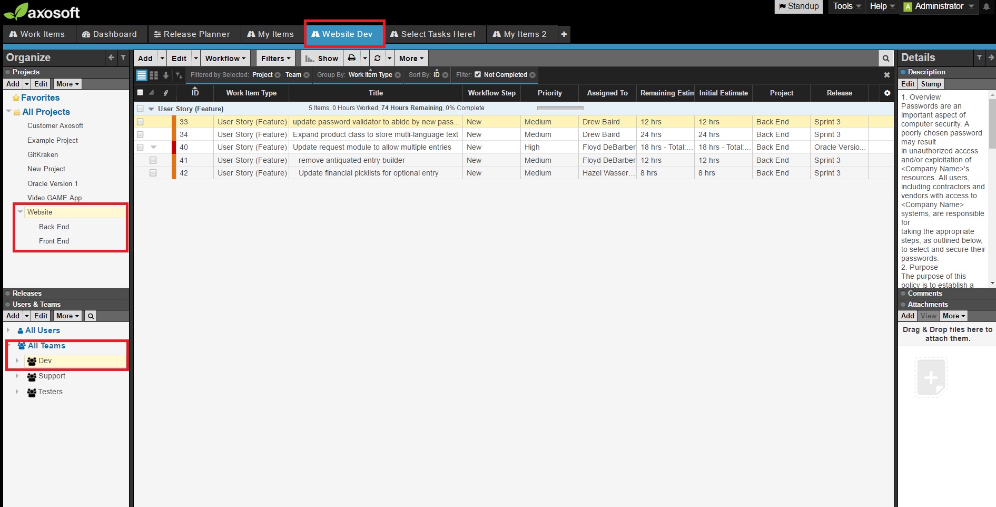
Task: Check the box for item 33
Action: (140, 122)
